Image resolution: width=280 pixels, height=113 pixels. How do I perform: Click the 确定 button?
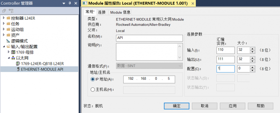pos(177,106)
